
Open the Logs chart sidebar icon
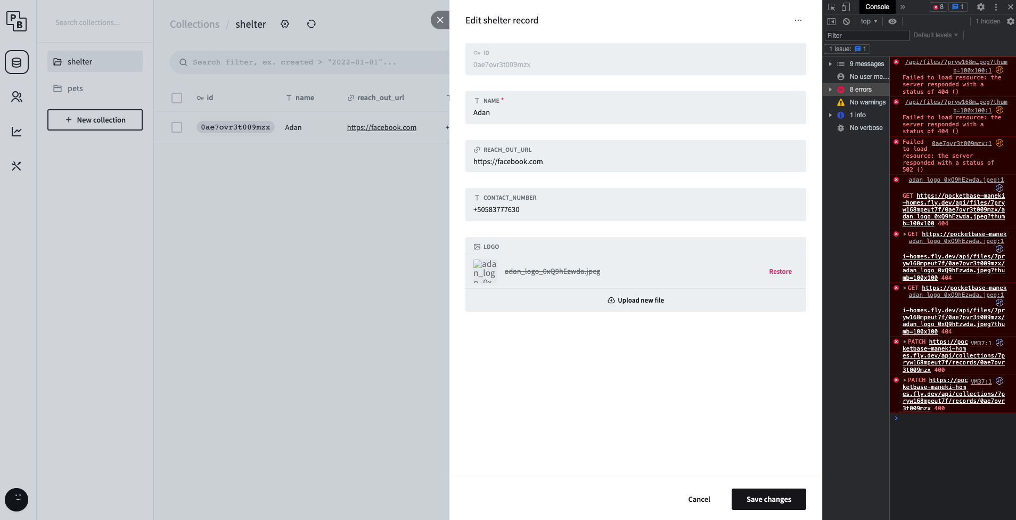(x=17, y=132)
